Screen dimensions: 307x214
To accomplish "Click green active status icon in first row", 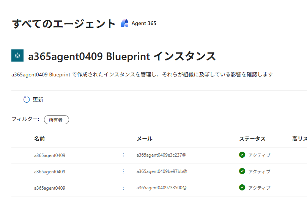I will tap(242, 155).
